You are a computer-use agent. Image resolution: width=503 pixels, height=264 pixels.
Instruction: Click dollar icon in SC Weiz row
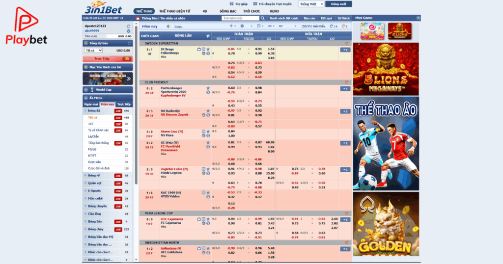coord(208,147)
